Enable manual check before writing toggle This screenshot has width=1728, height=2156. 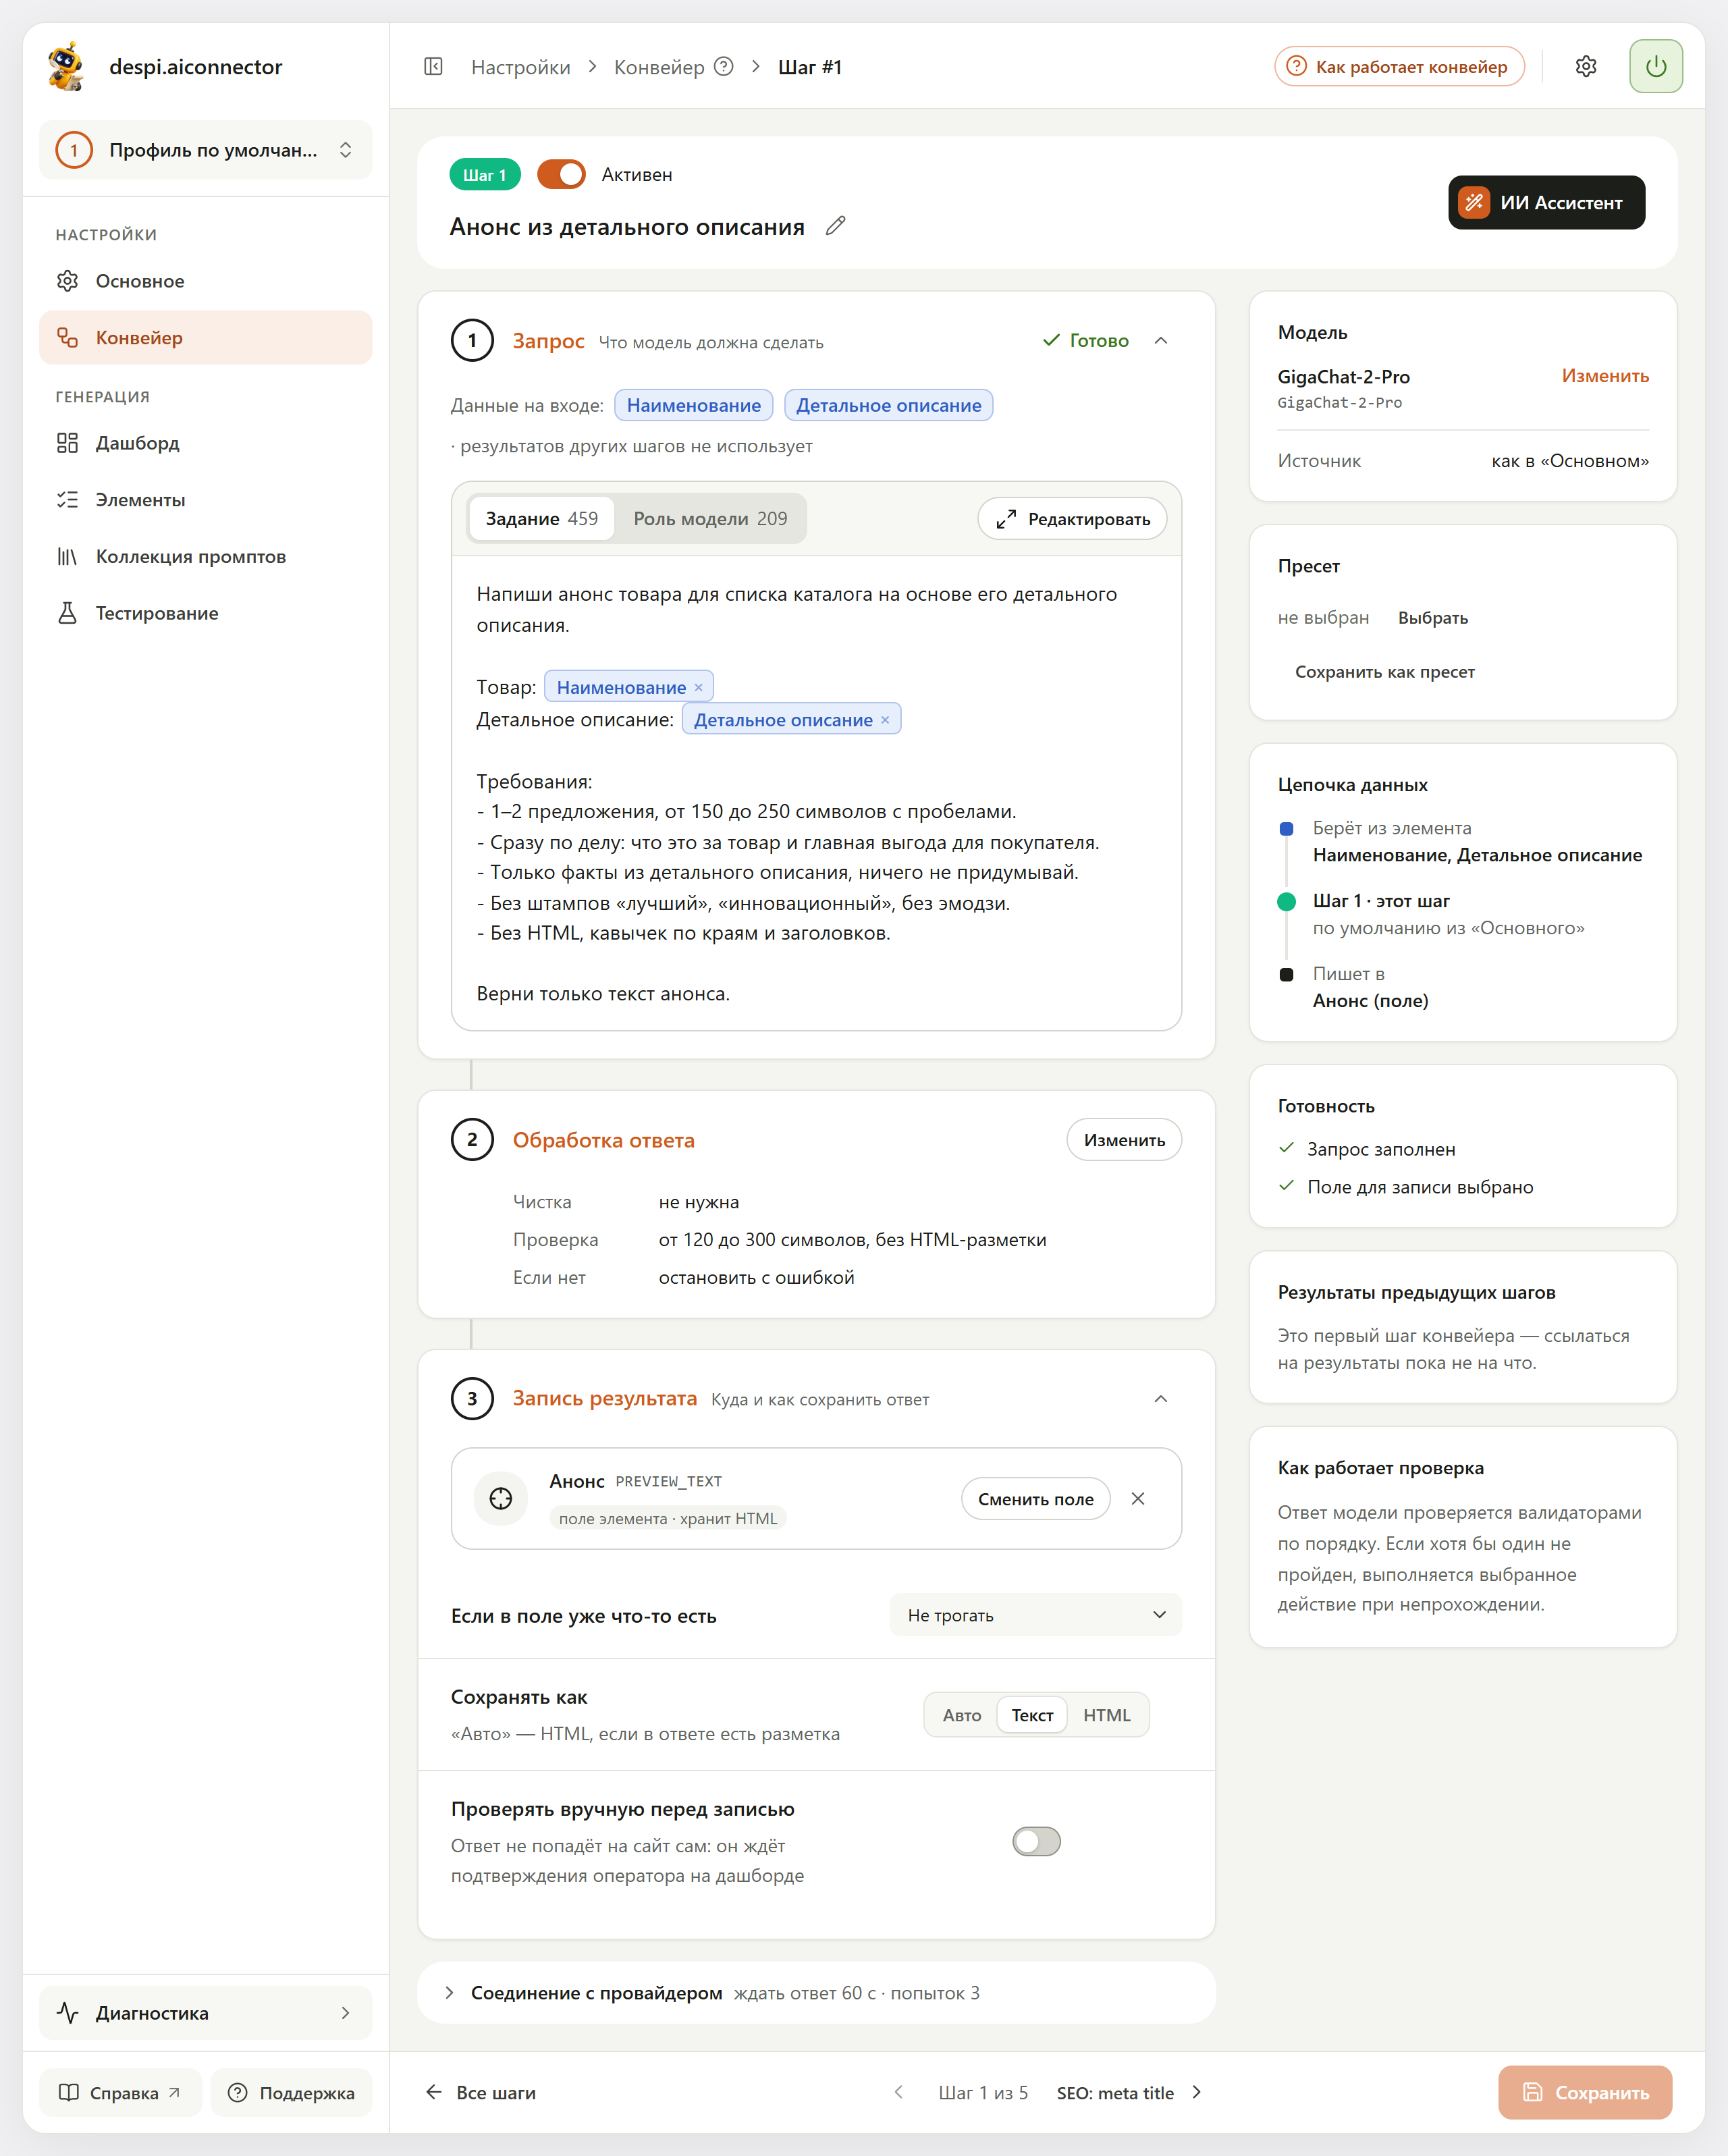click(x=1036, y=1841)
